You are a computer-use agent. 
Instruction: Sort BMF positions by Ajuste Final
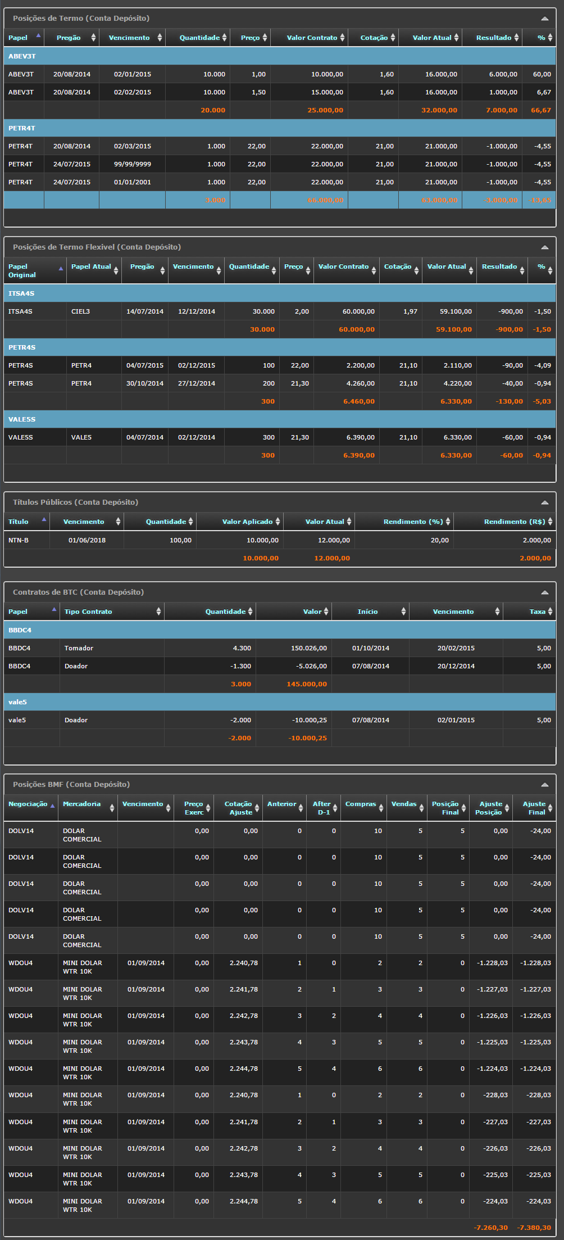point(534,808)
